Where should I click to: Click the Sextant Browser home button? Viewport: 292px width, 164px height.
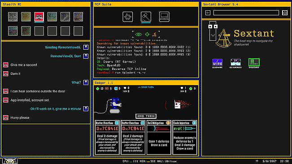click(285, 13)
